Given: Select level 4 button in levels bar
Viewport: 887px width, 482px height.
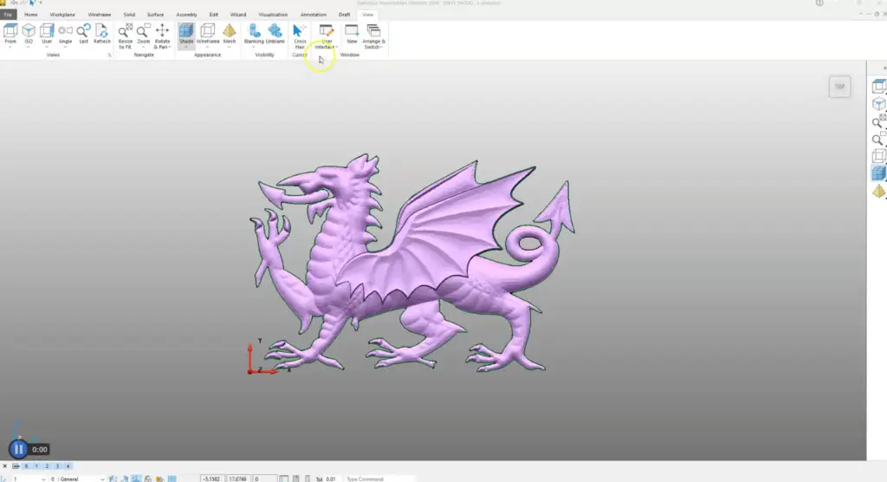Looking at the screenshot, I should [x=68, y=466].
